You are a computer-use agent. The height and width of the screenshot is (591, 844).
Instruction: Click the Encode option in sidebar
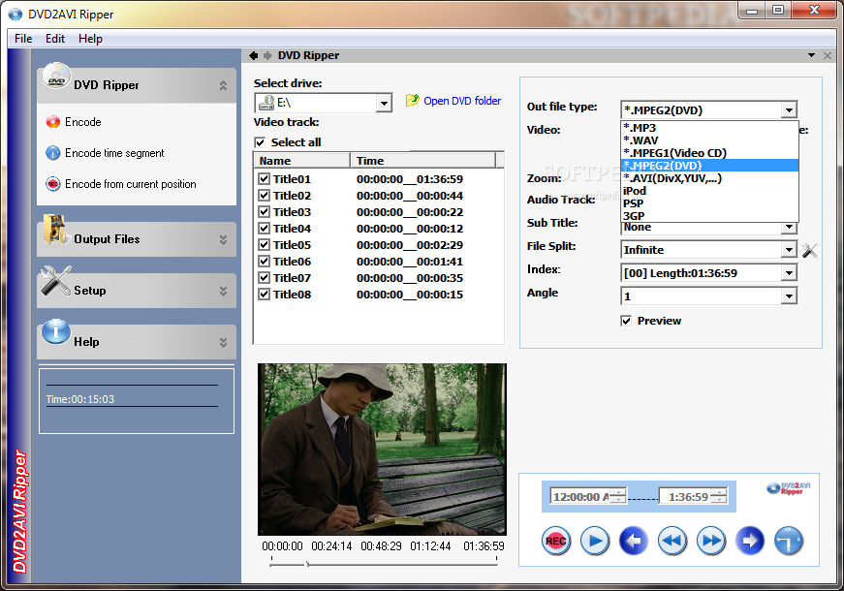pos(83,122)
